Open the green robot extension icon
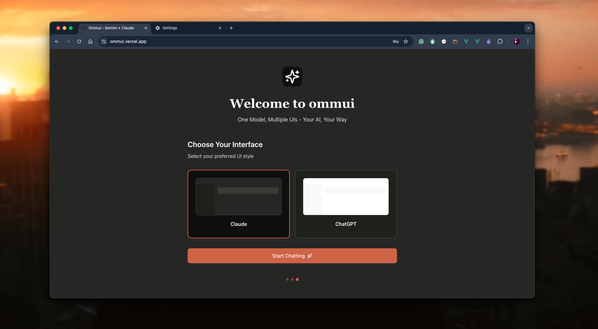 coord(433,41)
